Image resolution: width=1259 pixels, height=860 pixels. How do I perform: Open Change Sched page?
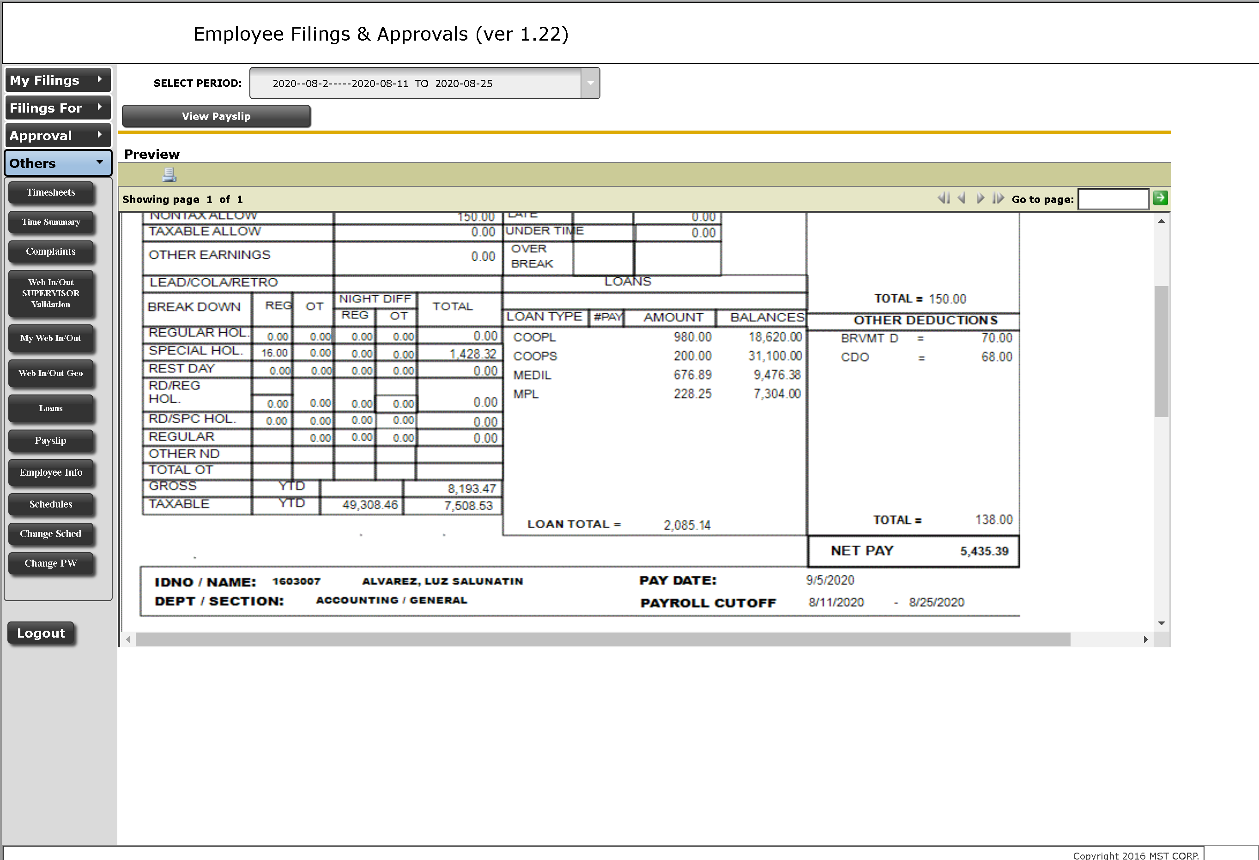pos(51,534)
